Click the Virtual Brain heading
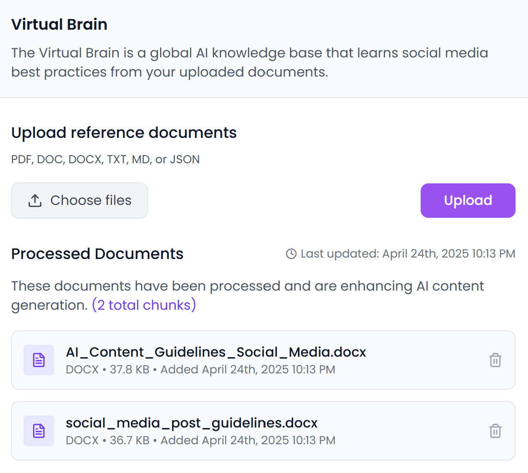The image size is (528, 473). click(59, 24)
